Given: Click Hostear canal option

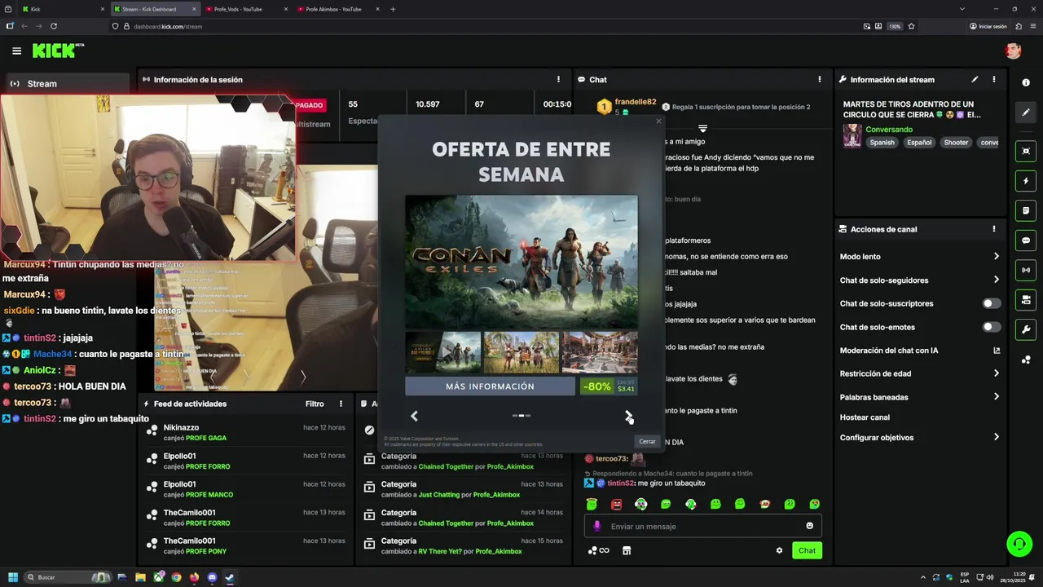Looking at the screenshot, I should [x=865, y=417].
